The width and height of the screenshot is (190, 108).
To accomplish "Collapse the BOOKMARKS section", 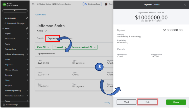I will (3, 18).
